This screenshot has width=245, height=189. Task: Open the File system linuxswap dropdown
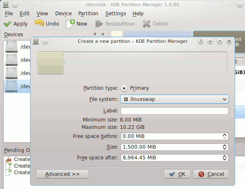(174, 99)
